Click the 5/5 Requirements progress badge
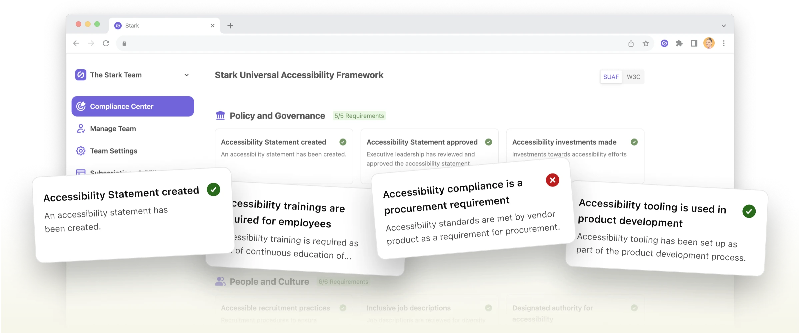The height and width of the screenshot is (333, 800). point(359,116)
